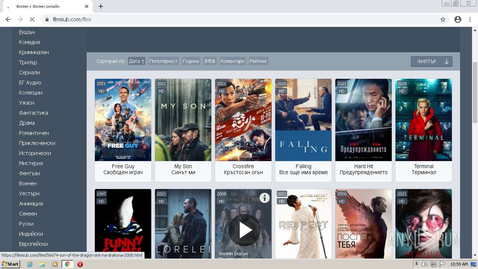Open Руски movies category
Viewport: 478px width, 269px height.
coord(26,224)
